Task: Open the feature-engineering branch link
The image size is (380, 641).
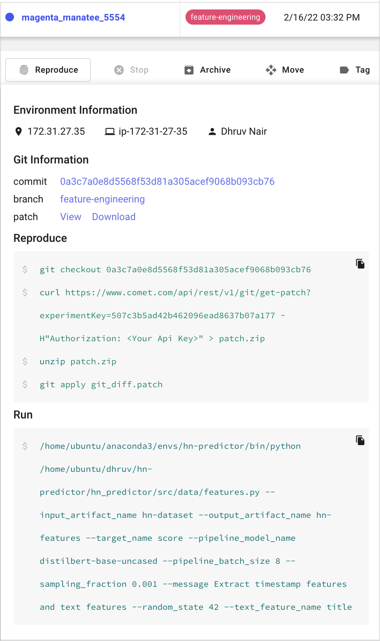Action: 102,199
